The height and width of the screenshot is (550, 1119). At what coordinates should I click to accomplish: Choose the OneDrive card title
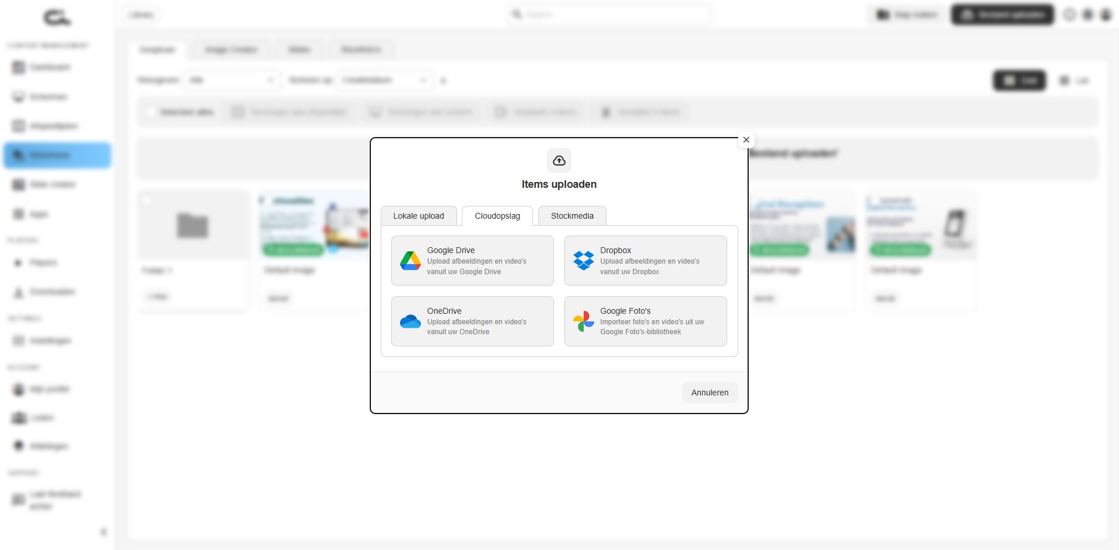pyautogui.click(x=444, y=311)
